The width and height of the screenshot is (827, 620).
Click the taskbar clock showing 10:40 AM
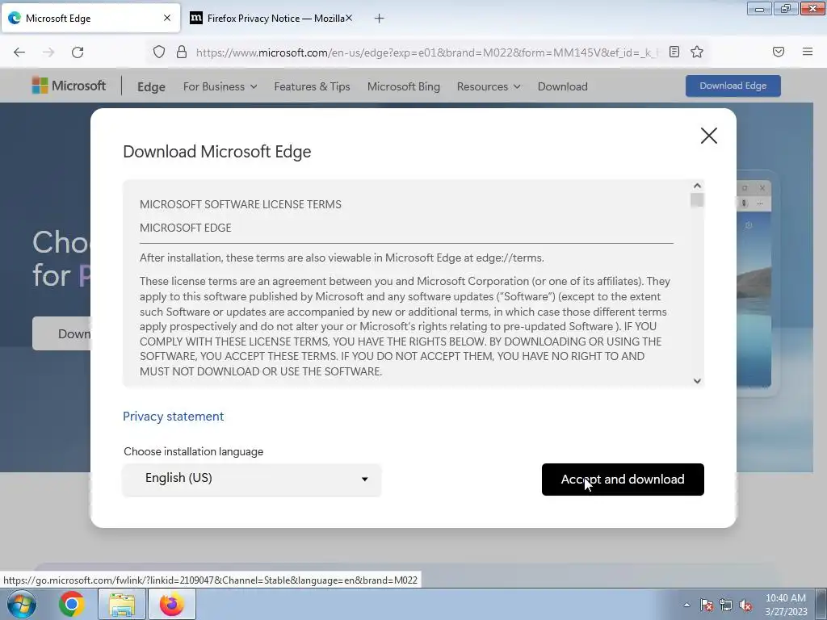786,605
